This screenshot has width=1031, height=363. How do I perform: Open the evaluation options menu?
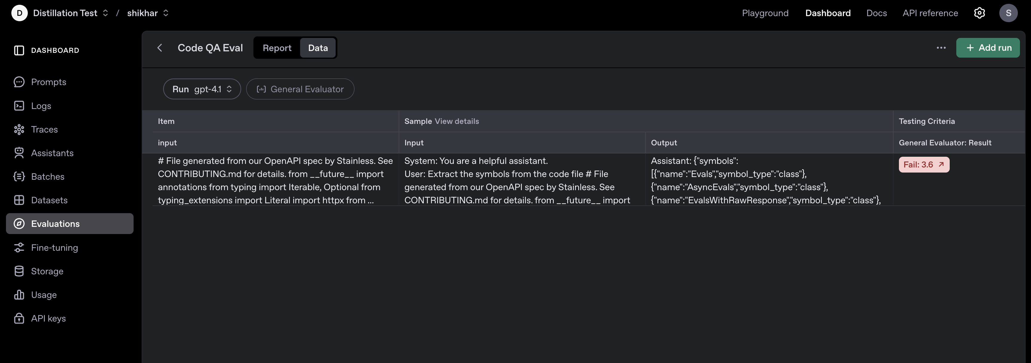click(x=941, y=47)
